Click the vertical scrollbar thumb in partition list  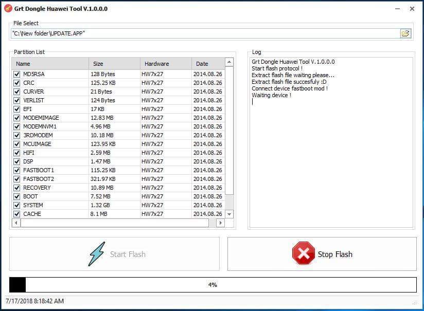click(x=229, y=130)
